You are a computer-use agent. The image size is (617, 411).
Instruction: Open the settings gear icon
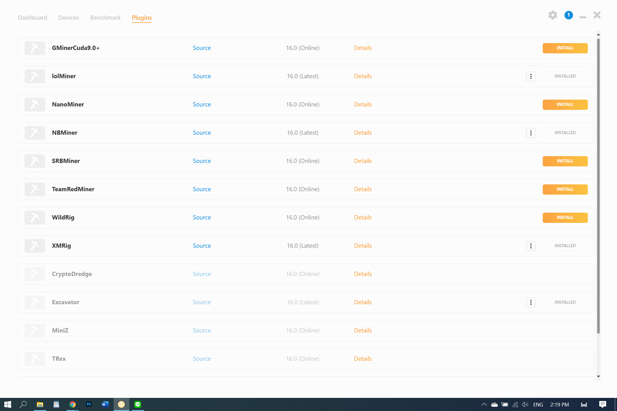tap(553, 15)
